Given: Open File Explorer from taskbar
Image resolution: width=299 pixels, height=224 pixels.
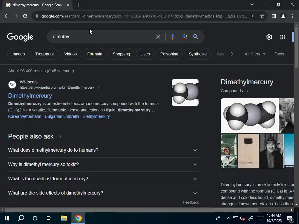Looking at the screenshot, I should [64, 218].
